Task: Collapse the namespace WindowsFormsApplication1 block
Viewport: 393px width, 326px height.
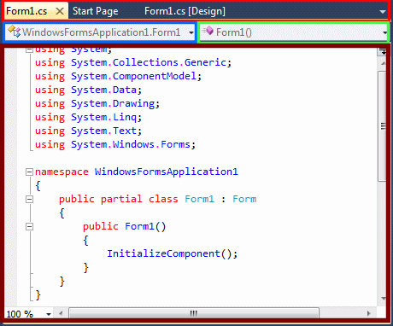Action: coord(29,172)
